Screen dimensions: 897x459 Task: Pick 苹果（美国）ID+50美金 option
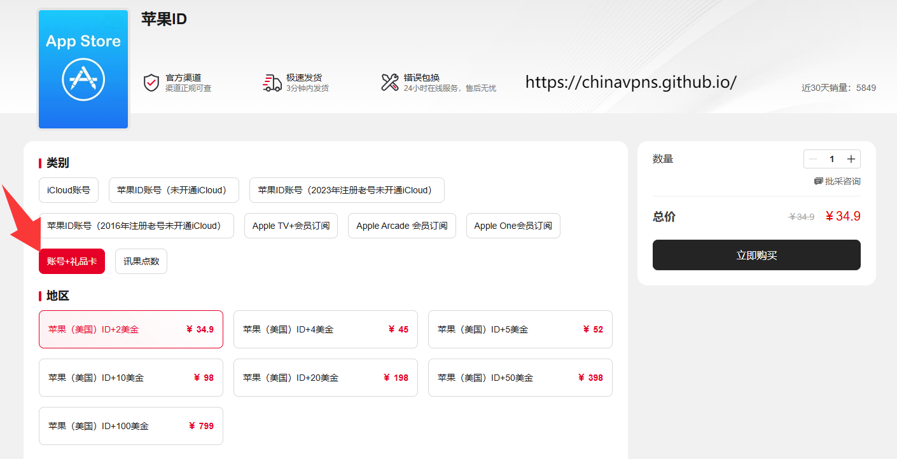point(520,378)
